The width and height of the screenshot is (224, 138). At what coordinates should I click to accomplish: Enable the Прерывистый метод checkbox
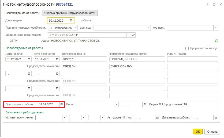(x=187, y=48)
